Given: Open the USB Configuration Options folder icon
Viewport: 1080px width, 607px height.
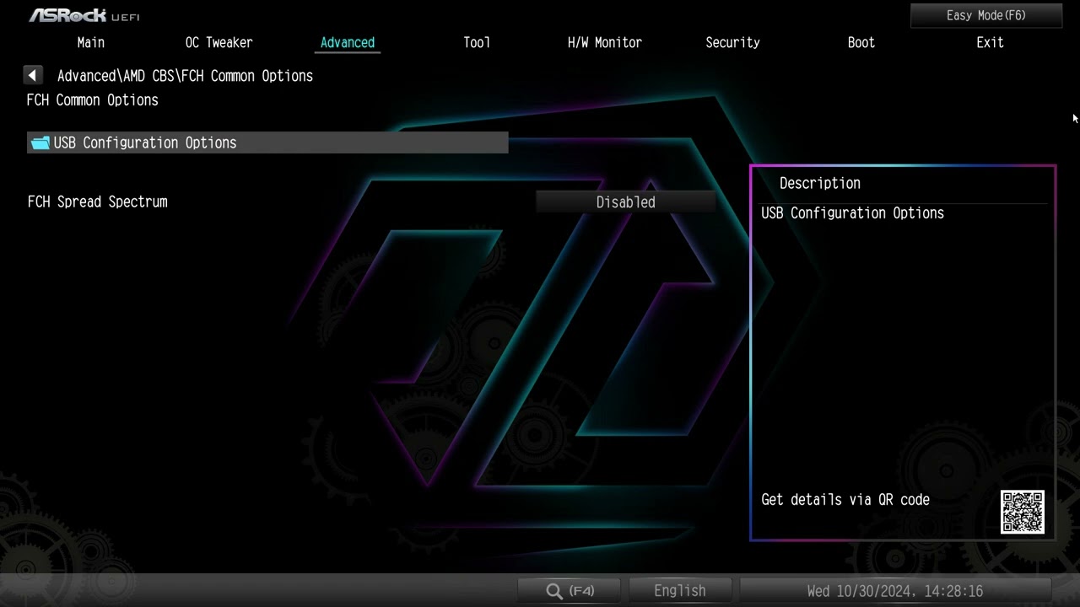Looking at the screenshot, I should click(40, 143).
